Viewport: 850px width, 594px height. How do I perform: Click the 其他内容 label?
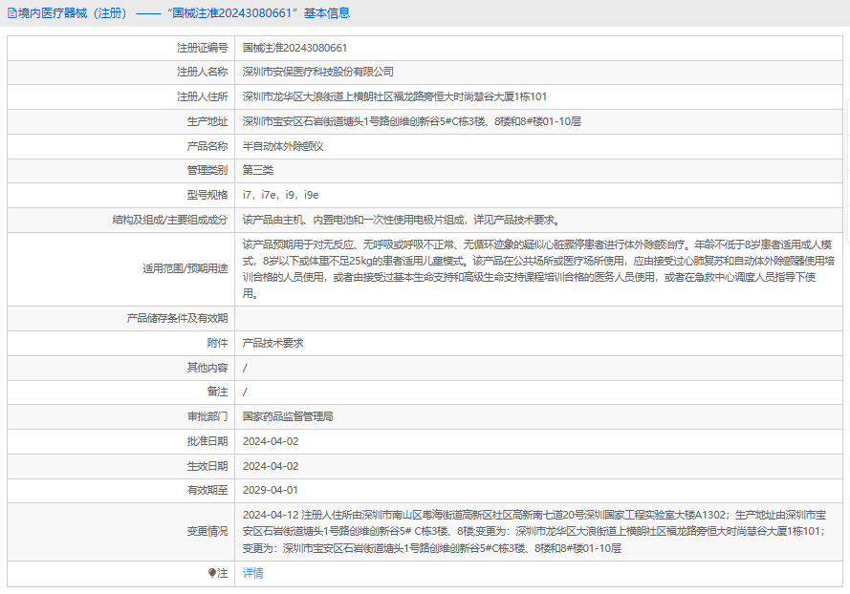pyautogui.click(x=207, y=368)
